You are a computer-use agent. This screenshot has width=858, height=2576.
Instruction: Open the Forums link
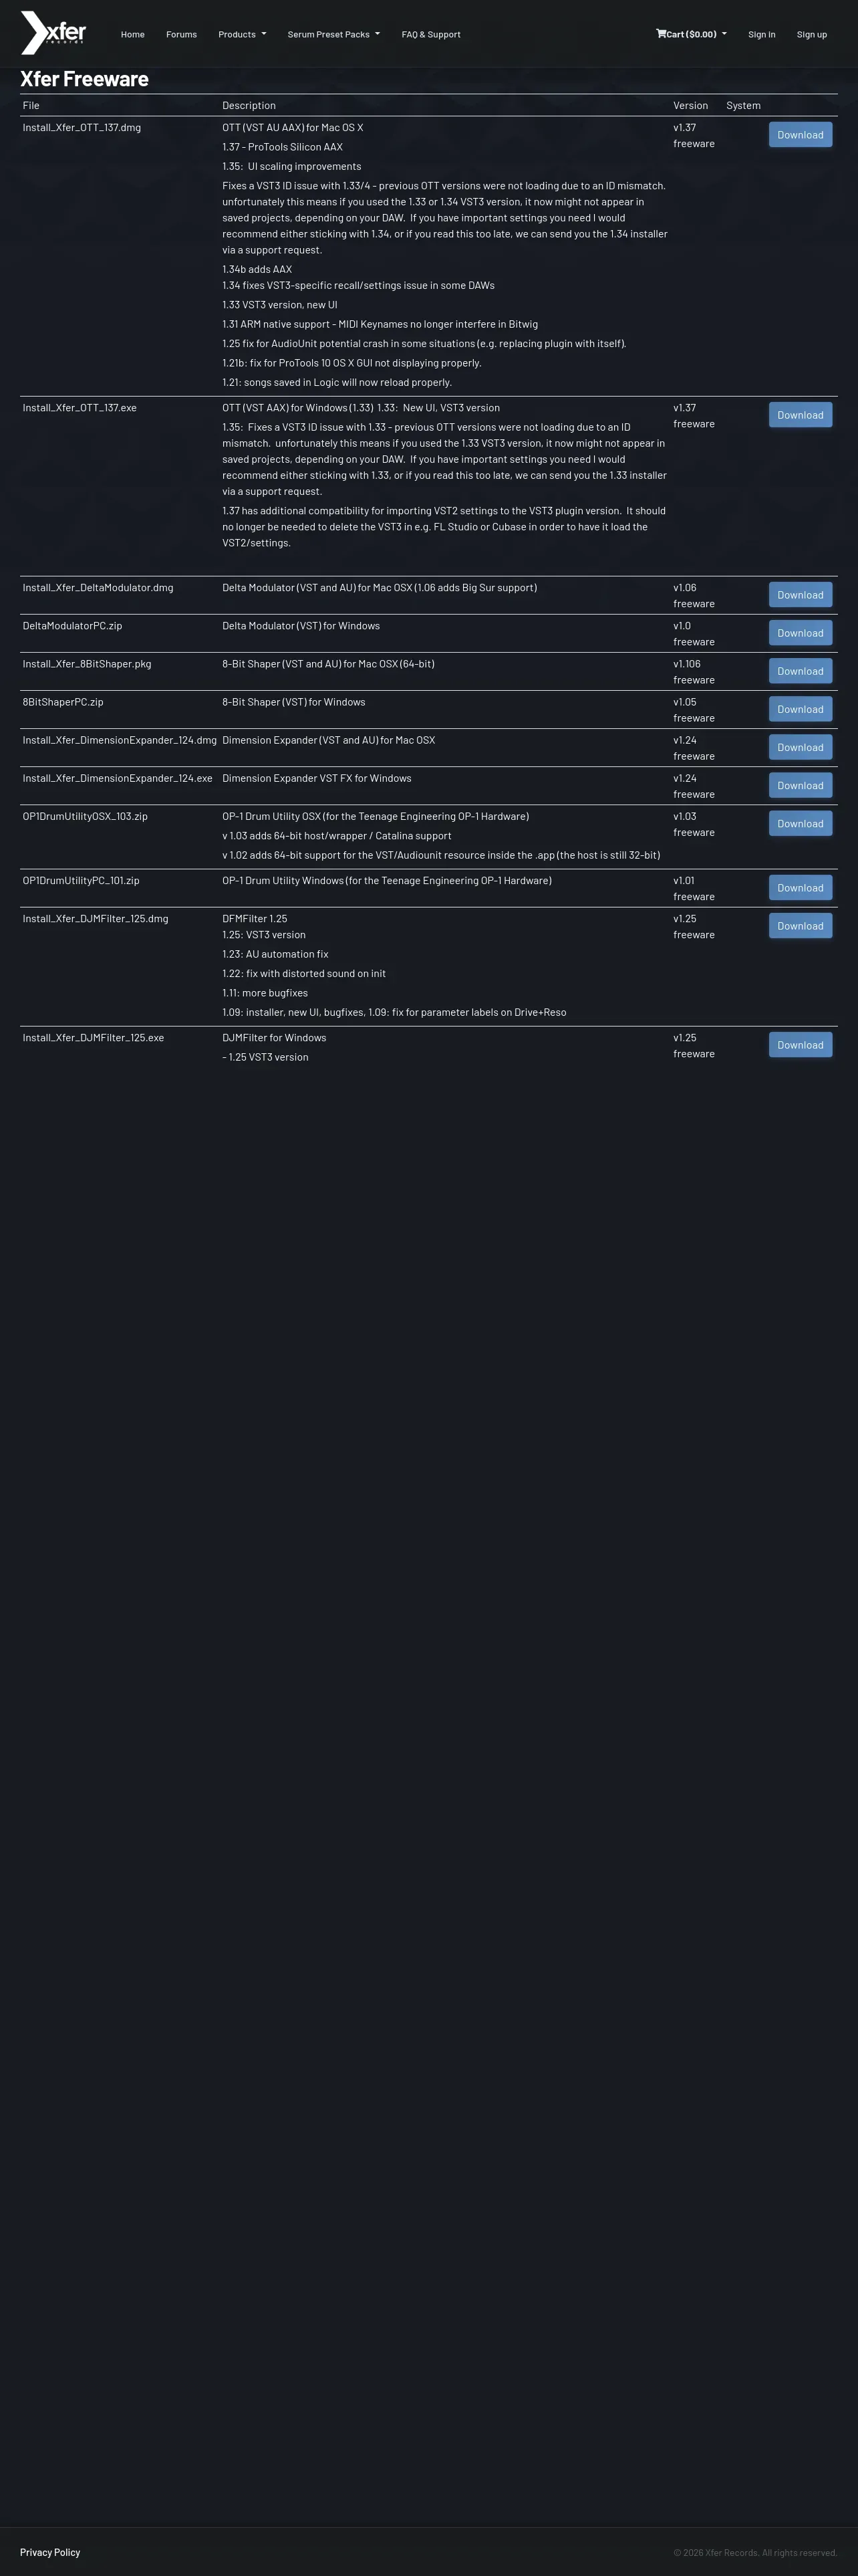point(182,34)
